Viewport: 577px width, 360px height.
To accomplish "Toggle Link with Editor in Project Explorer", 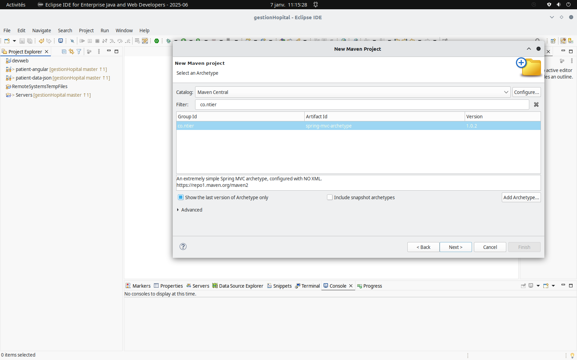I will pos(71,51).
